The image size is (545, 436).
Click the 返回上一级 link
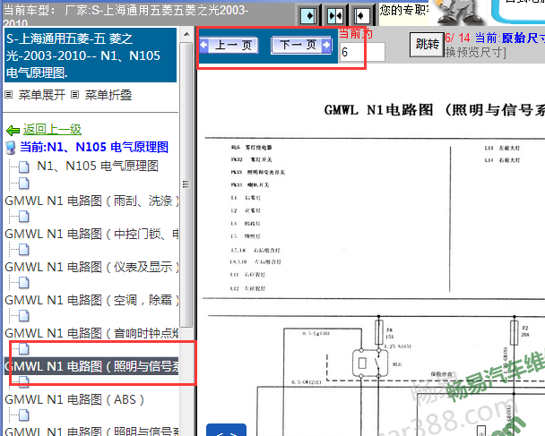[x=52, y=130]
